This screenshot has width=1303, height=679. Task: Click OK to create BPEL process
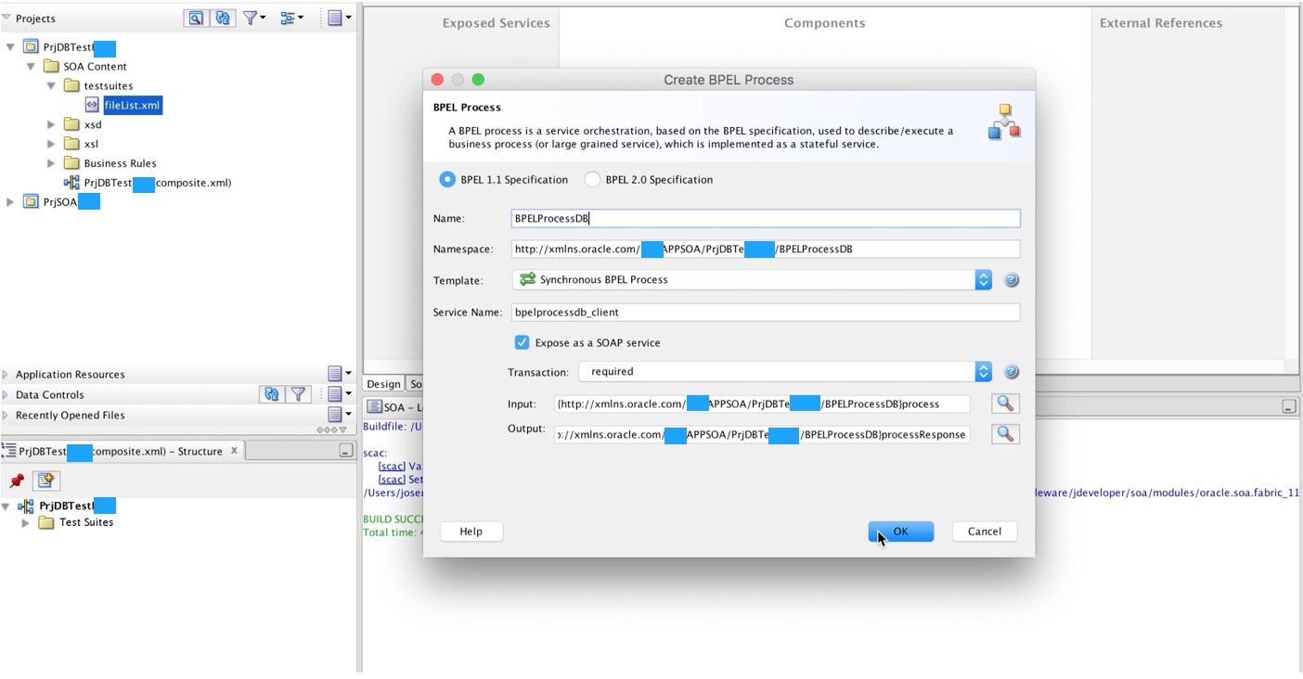(x=901, y=532)
